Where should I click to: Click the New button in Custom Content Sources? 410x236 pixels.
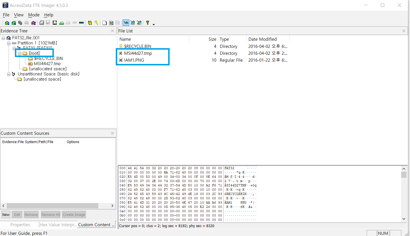pos(6,215)
